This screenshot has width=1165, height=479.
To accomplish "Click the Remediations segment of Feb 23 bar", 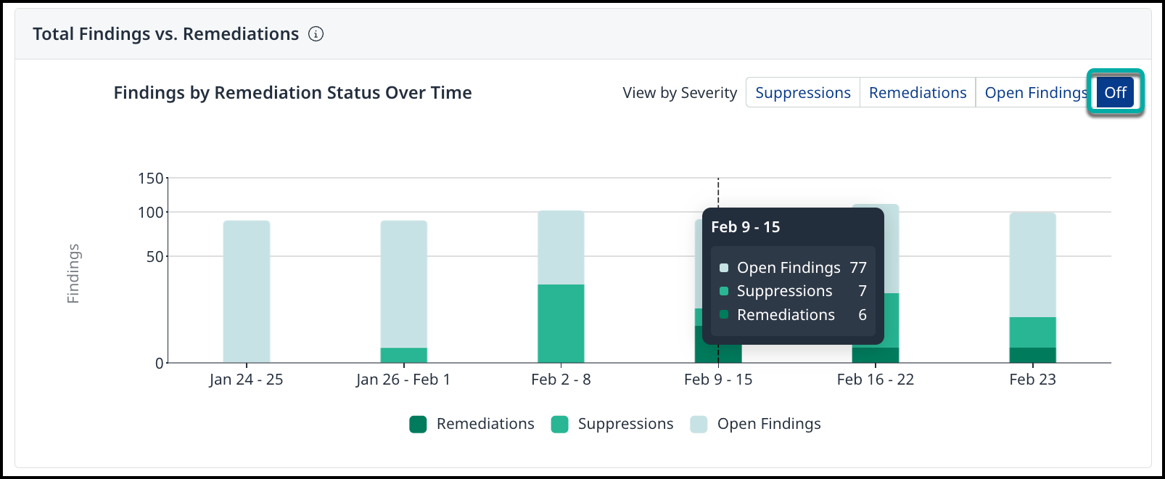I will click(1032, 355).
